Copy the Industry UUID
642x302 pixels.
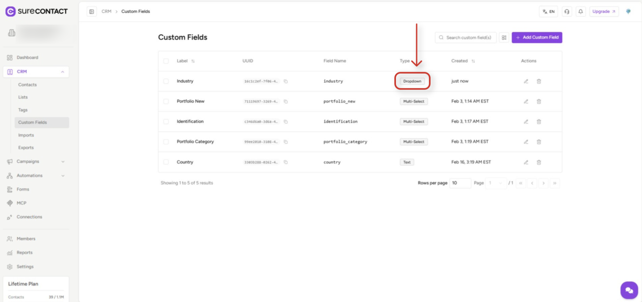click(x=286, y=81)
